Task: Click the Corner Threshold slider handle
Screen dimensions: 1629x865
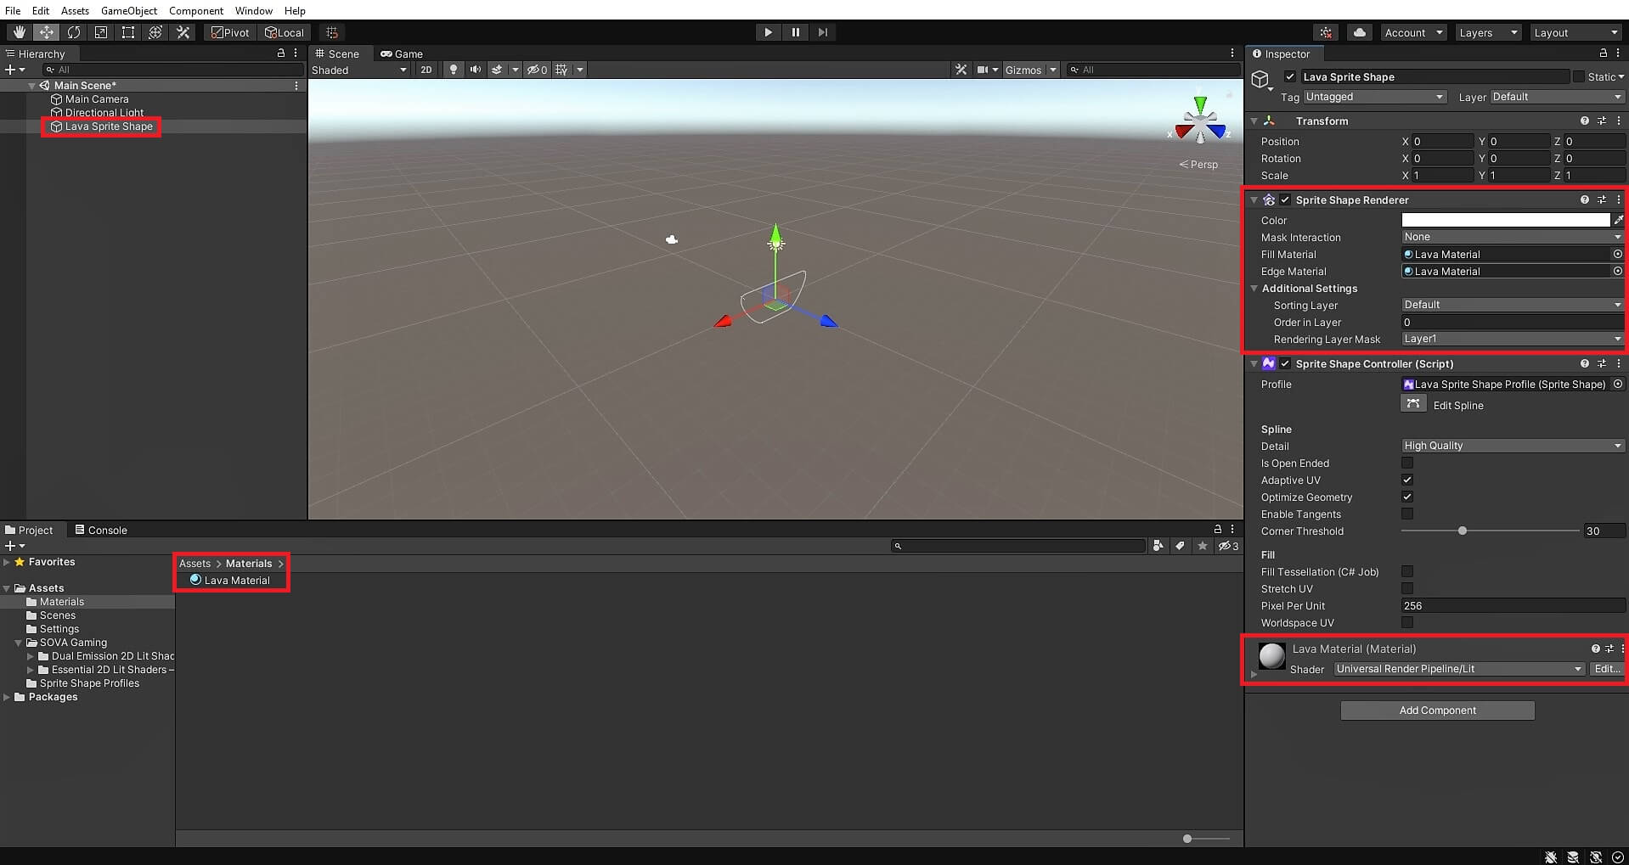Action: (1462, 531)
